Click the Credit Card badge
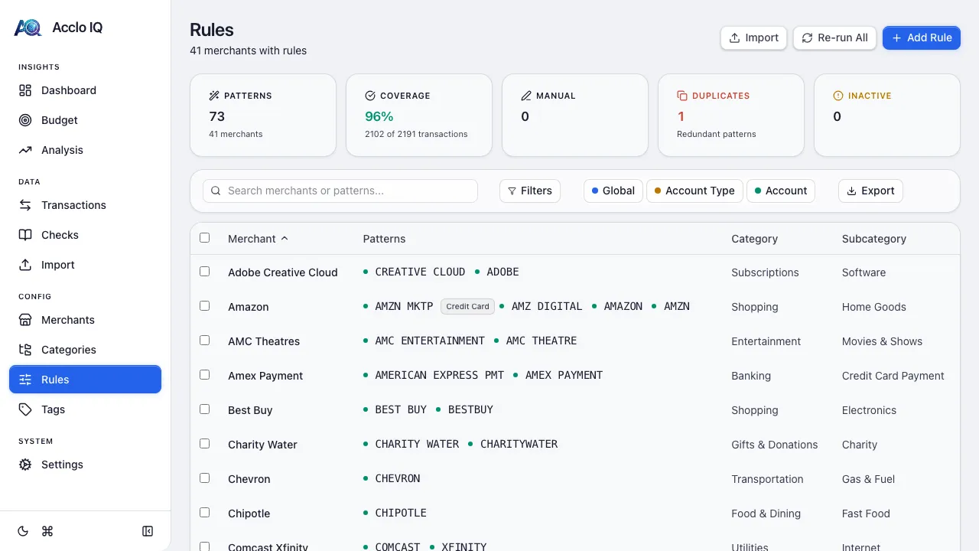 point(467,306)
